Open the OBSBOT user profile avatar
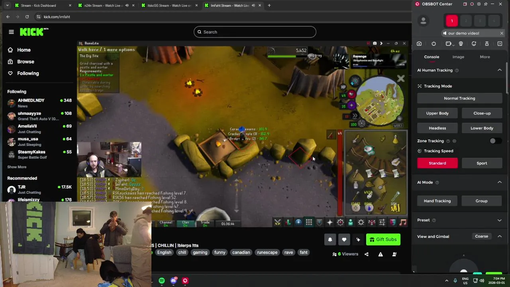Image resolution: width=510 pixels, height=287 pixels. 423,21
